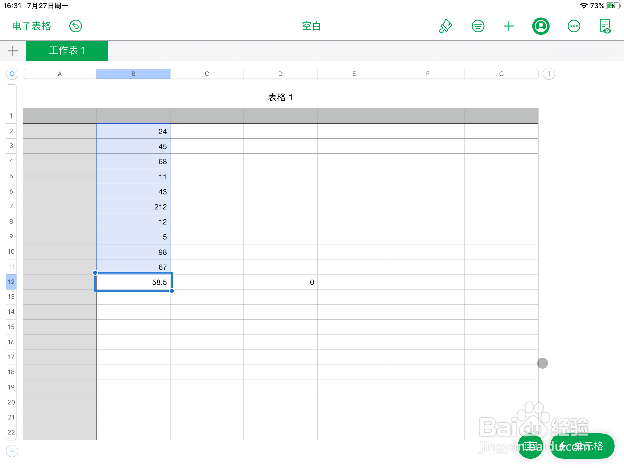The height and width of the screenshot is (468, 624).
Task: Open collaboration via the person icon
Action: click(x=541, y=26)
